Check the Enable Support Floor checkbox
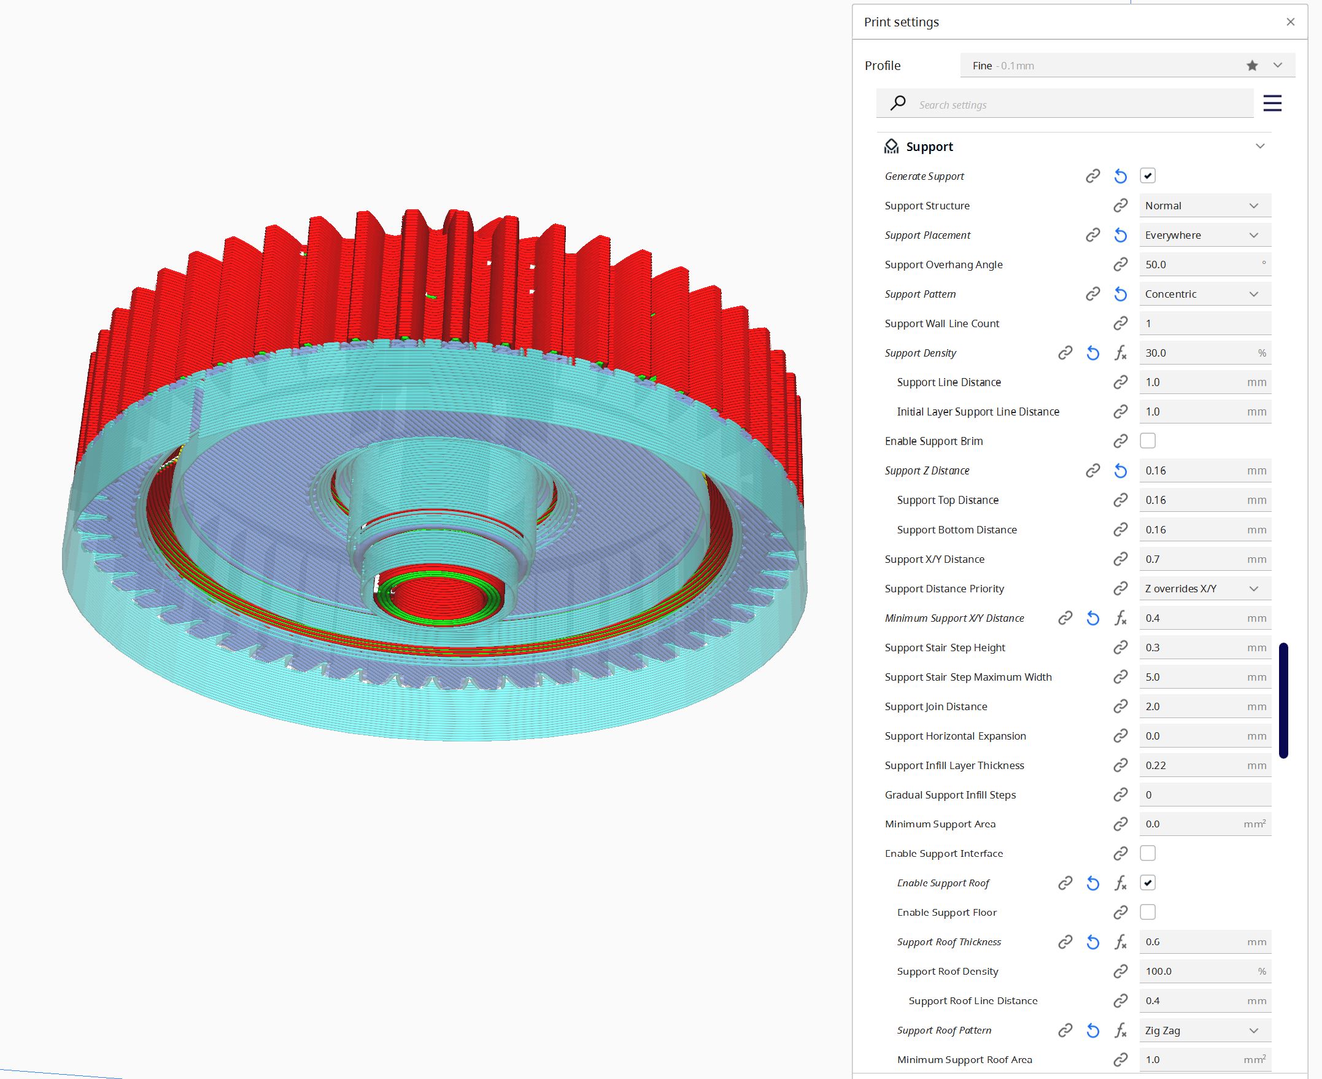 [1147, 912]
